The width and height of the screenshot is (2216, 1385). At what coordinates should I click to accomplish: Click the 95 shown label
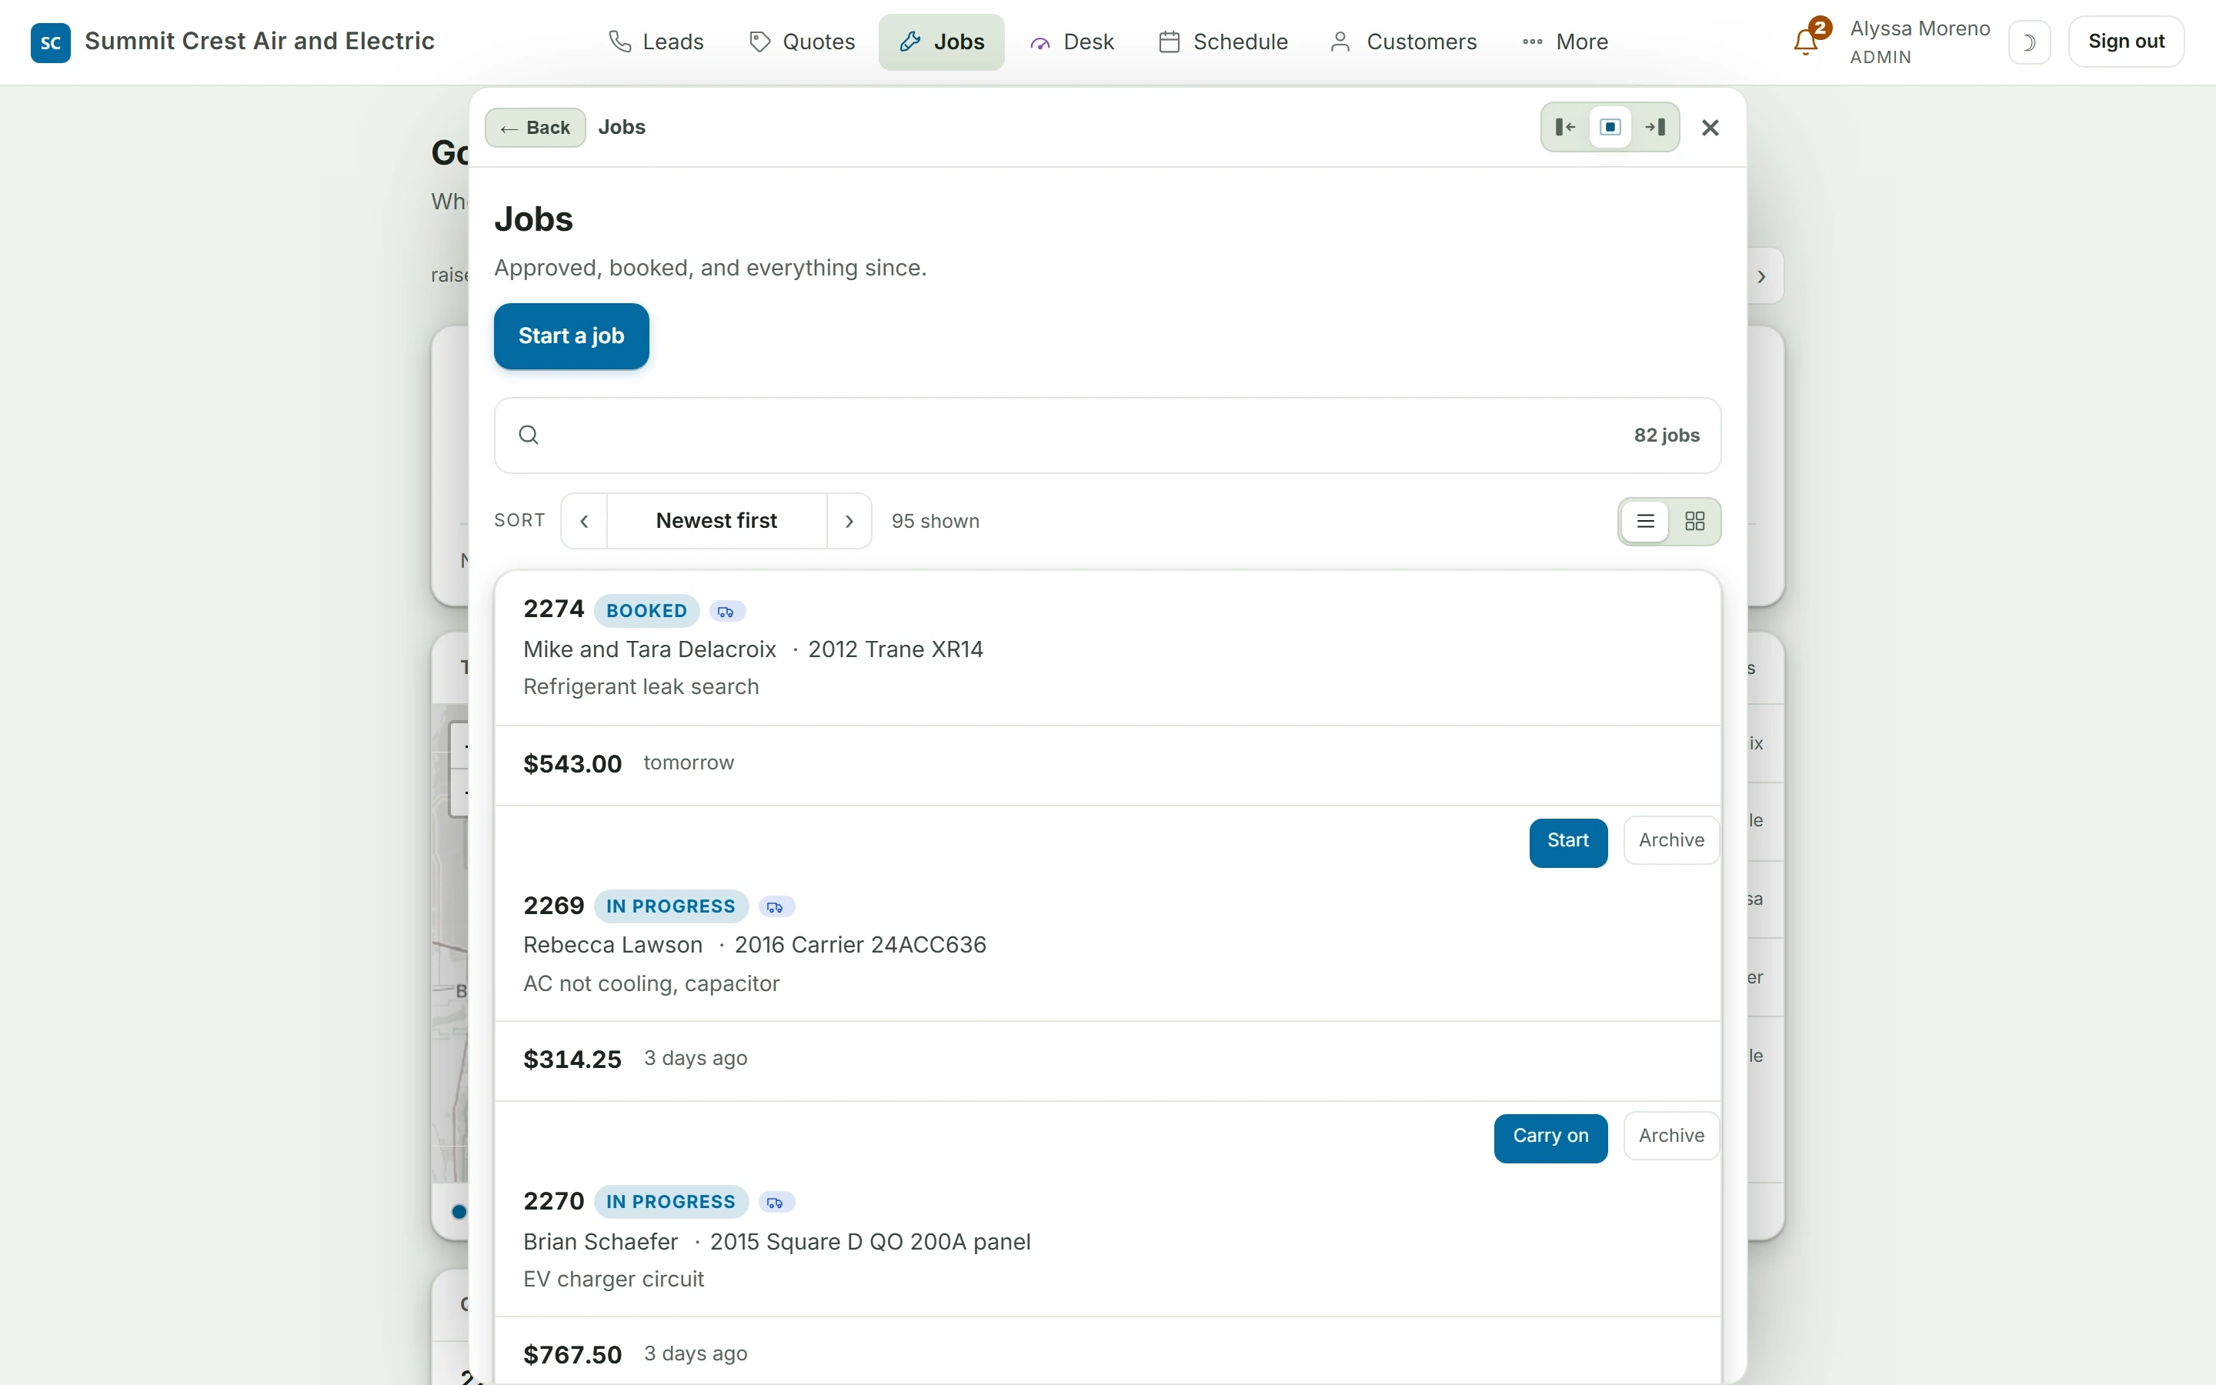935,521
